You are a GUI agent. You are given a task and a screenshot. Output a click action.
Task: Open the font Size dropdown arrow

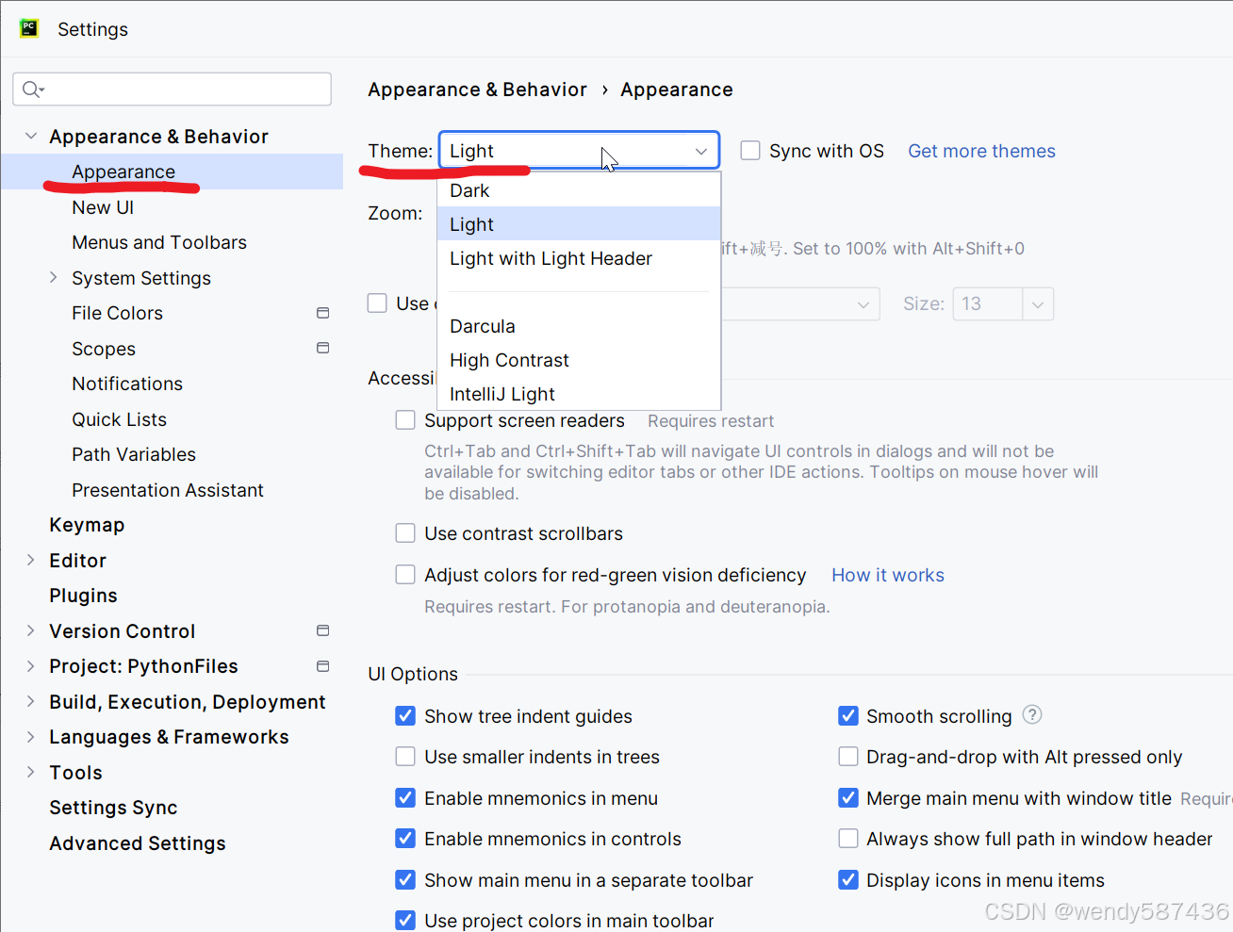click(x=1038, y=304)
